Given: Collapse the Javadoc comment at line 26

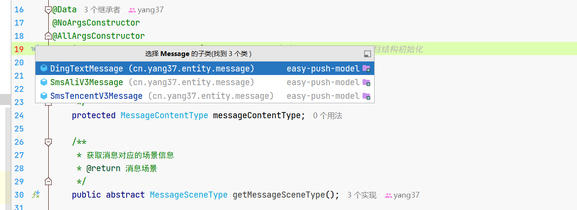Looking at the screenshot, I should coord(48,142).
